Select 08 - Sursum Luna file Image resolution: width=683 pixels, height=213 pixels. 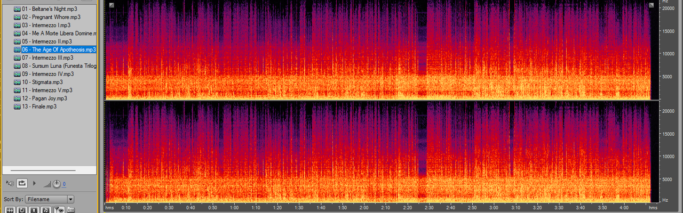coord(59,65)
